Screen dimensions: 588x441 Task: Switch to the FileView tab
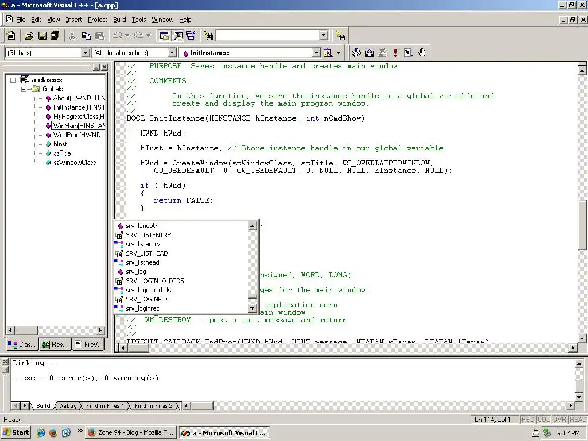(88, 345)
